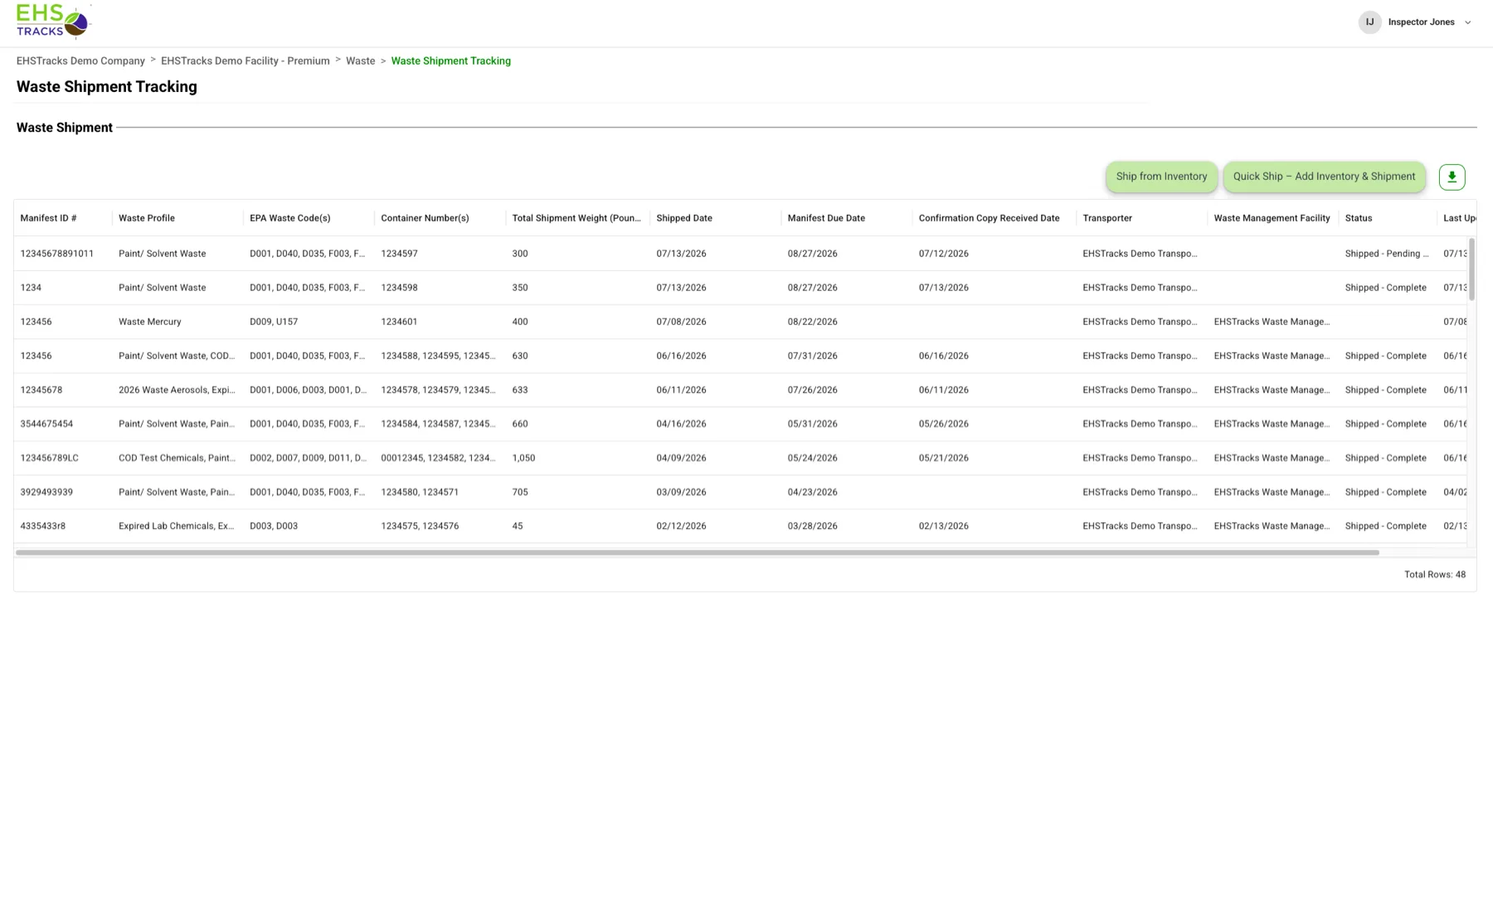Viewport: 1493px width, 903px height.
Task: Expand the Inspector Jones account chevron
Action: pyautogui.click(x=1467, y=22)
